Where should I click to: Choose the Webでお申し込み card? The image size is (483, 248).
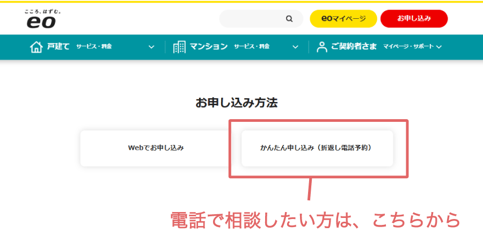pos(156,148)
